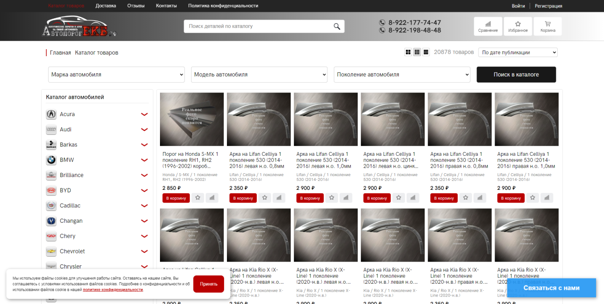
Task: Add Honda S-MX порог to comparison
Action: tap(211, 198)
